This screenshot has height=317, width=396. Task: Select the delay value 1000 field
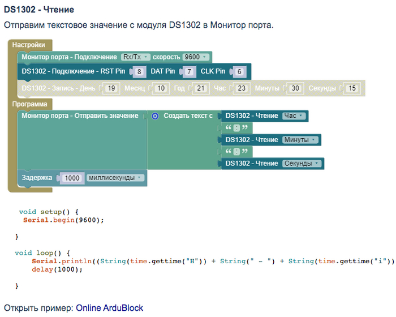(72, 178)
